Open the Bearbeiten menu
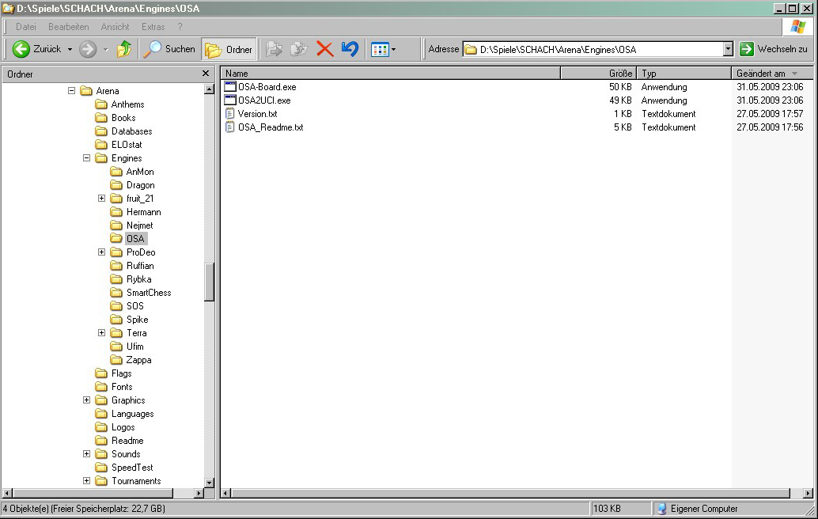 coord(68,27)
